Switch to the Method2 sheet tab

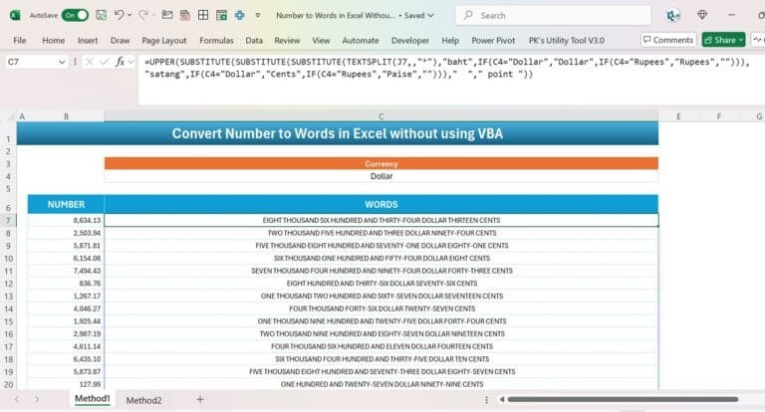click(143, 399)
